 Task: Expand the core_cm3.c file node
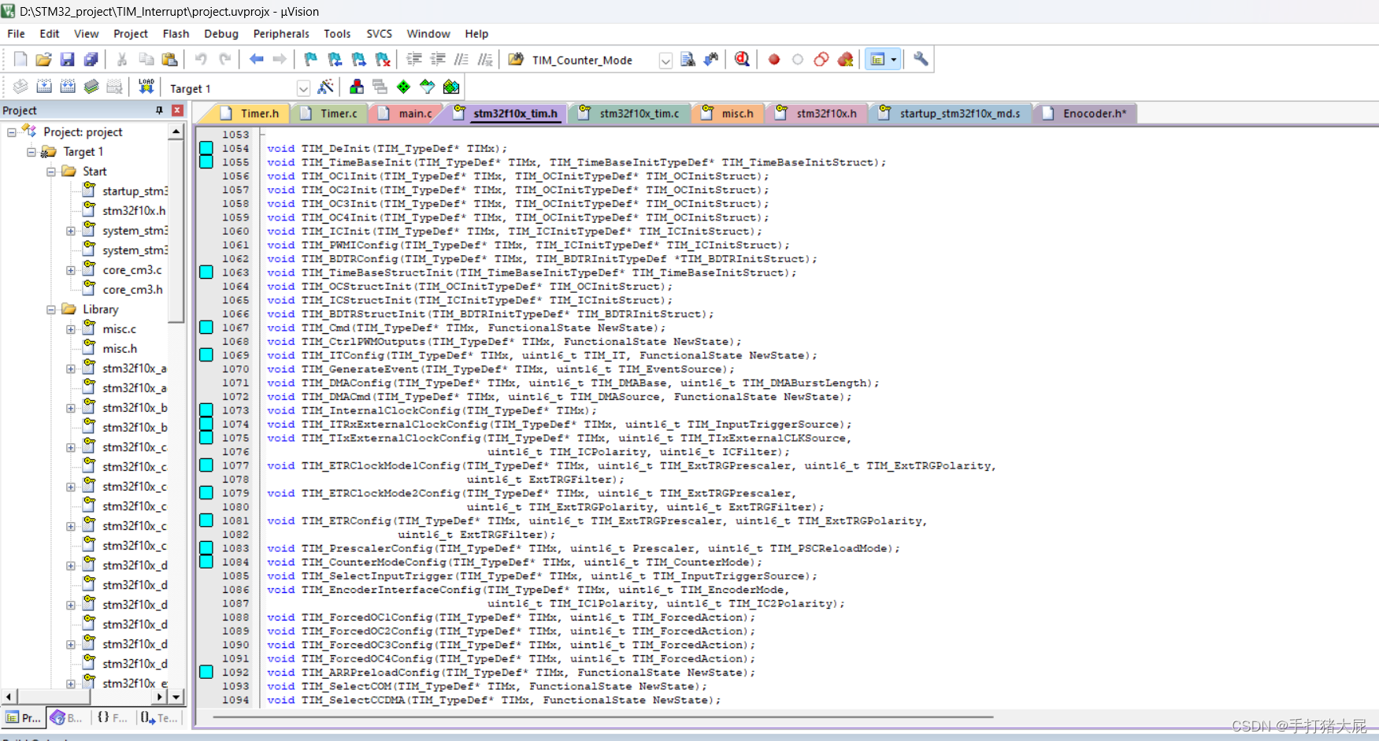70,270
